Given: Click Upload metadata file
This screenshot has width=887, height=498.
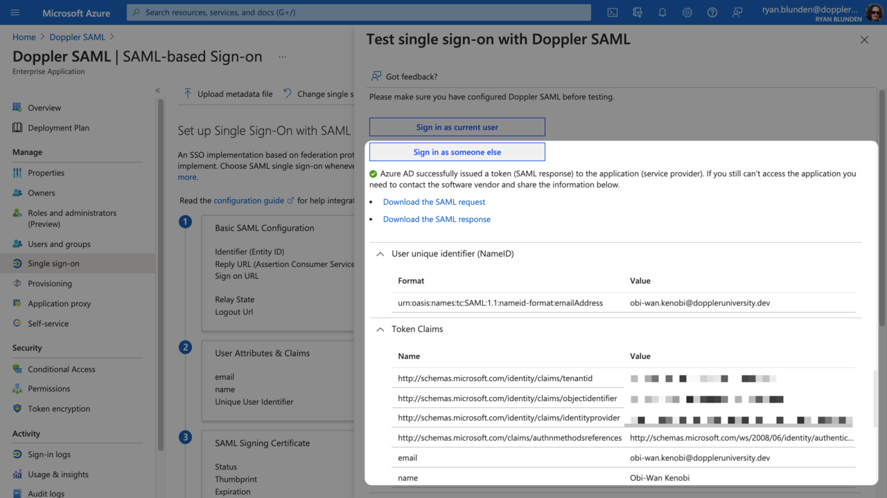Looking at the screenshot, I should (227, 94).
